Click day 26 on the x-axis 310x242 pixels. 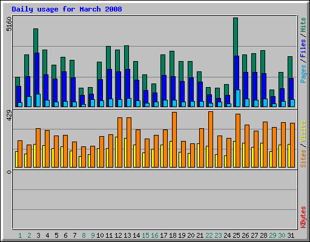click(x=245, y=235)
